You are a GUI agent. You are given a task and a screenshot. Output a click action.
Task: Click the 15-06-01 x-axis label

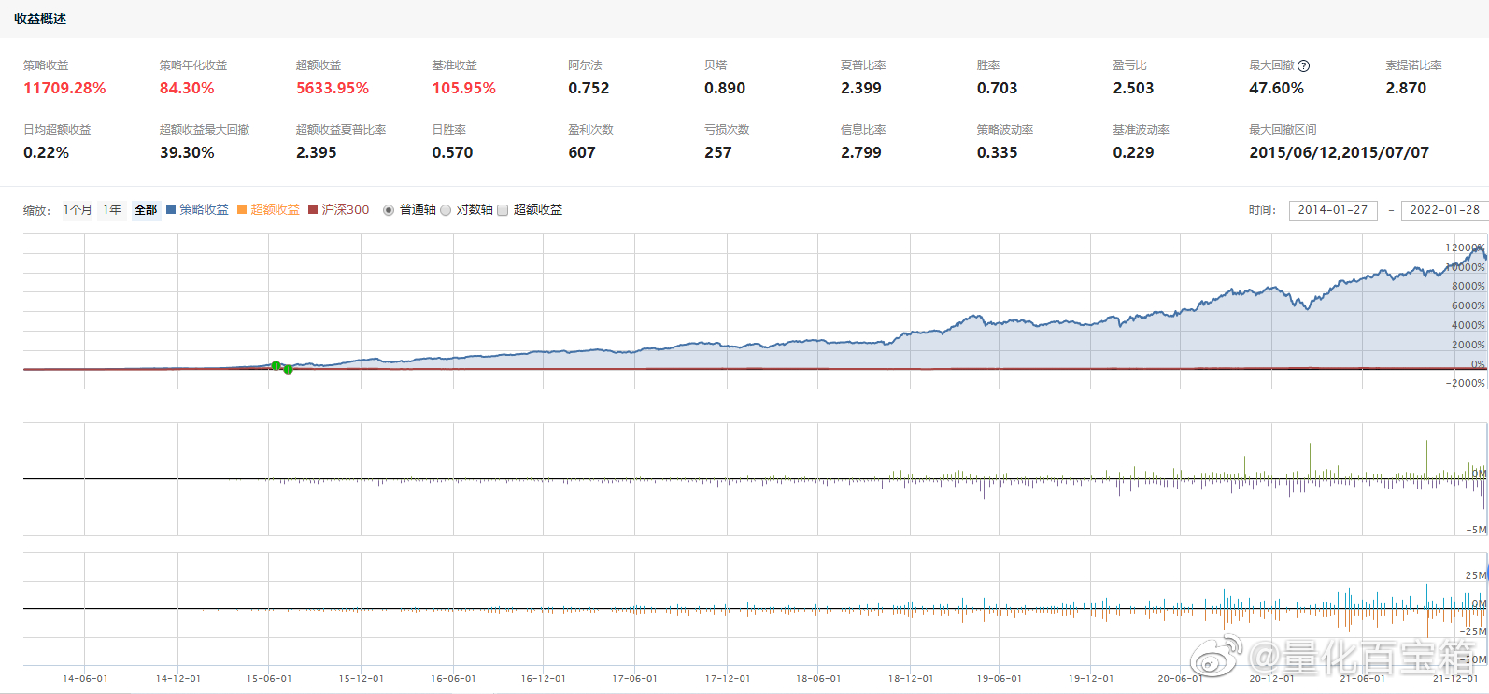click(x=269, y=679)
